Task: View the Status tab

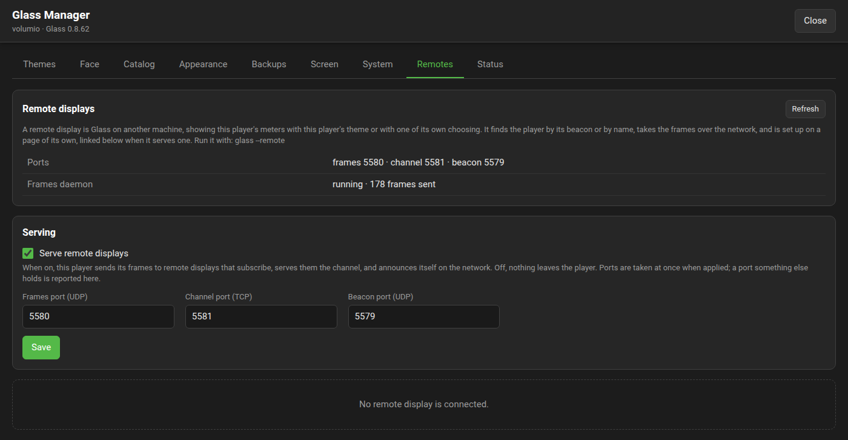Action: (x=490, y=64)
